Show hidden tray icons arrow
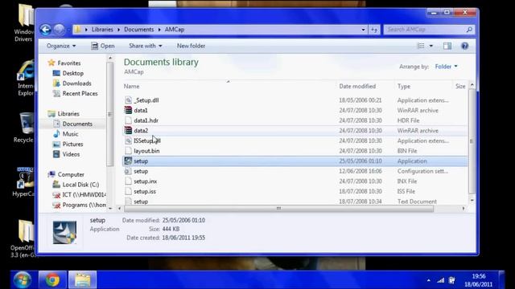This screenshot has height=289, width=515. tap(429, 280)
